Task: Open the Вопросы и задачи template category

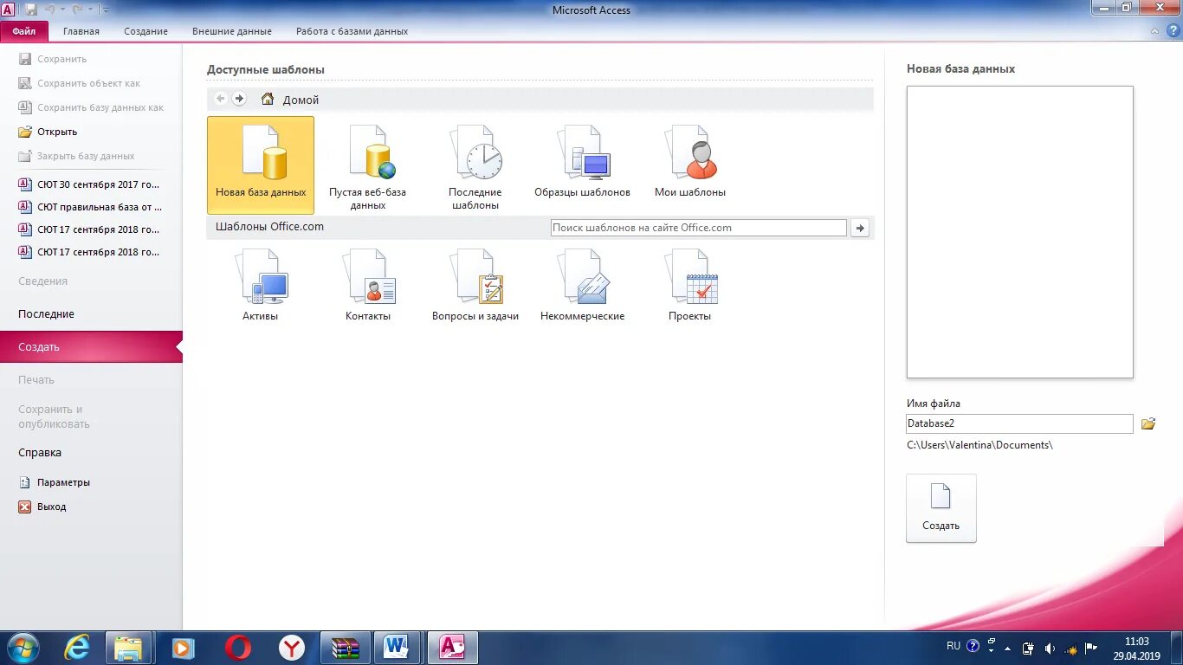Action: click(475, 286)
